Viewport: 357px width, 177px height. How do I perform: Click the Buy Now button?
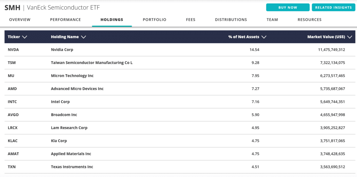[288, 7]
